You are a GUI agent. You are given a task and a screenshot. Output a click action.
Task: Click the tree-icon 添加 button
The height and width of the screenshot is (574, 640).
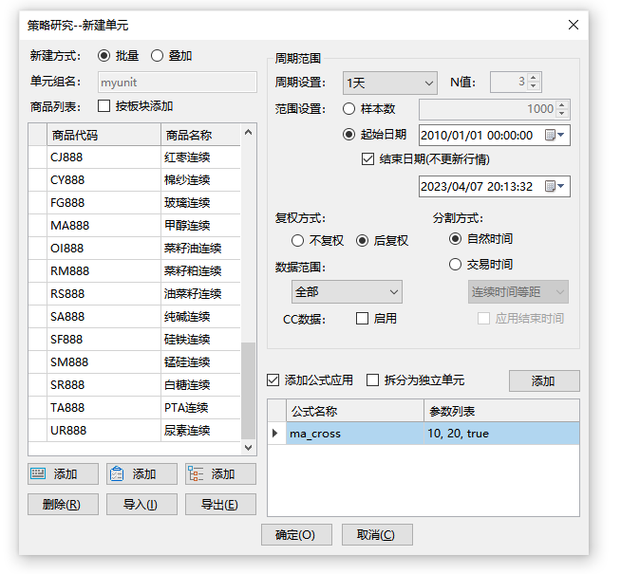coord(220,474)
